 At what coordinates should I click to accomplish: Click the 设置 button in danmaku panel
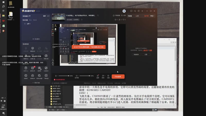pyautogui.click(x=146, y=54)
